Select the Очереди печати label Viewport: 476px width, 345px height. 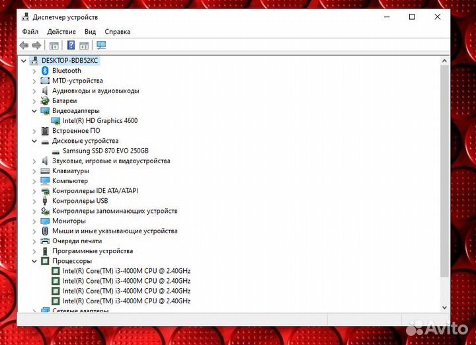77,241
